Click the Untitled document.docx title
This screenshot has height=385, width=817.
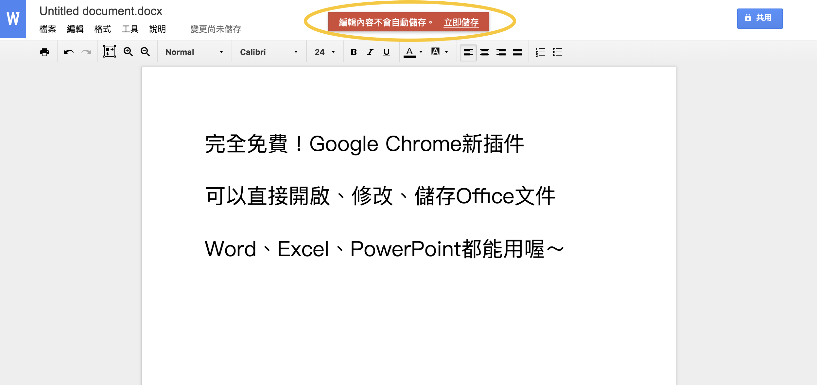(101, 11)
